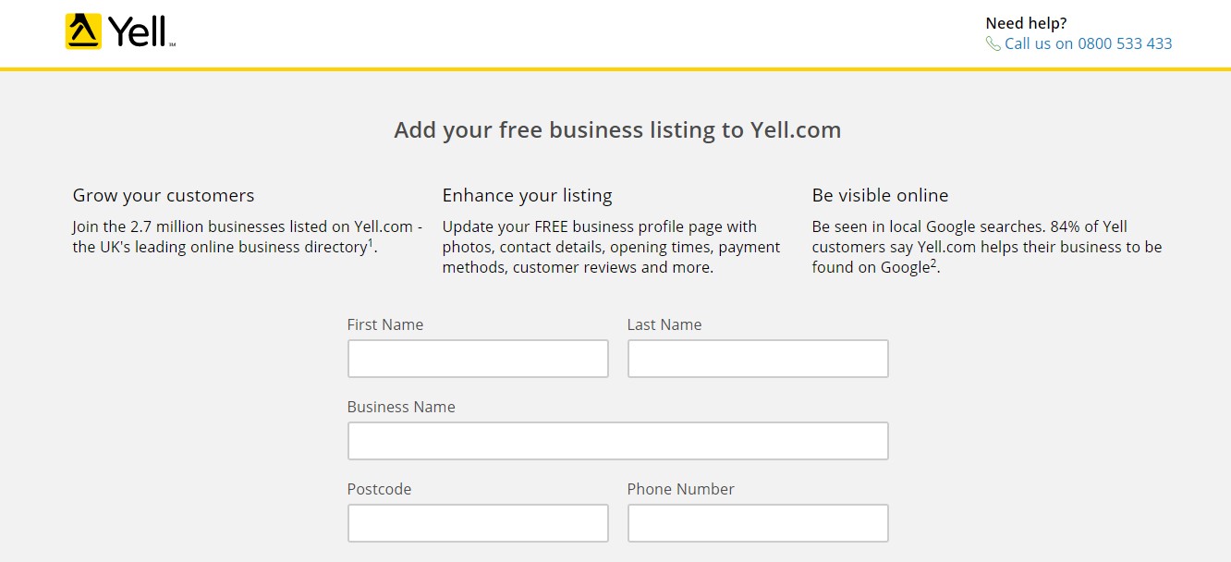Image resolution: width=1231 pixels, height=562 pixels.
Task: Click the Business Name label
Action: pyautogui.click(x=401, y=407)
